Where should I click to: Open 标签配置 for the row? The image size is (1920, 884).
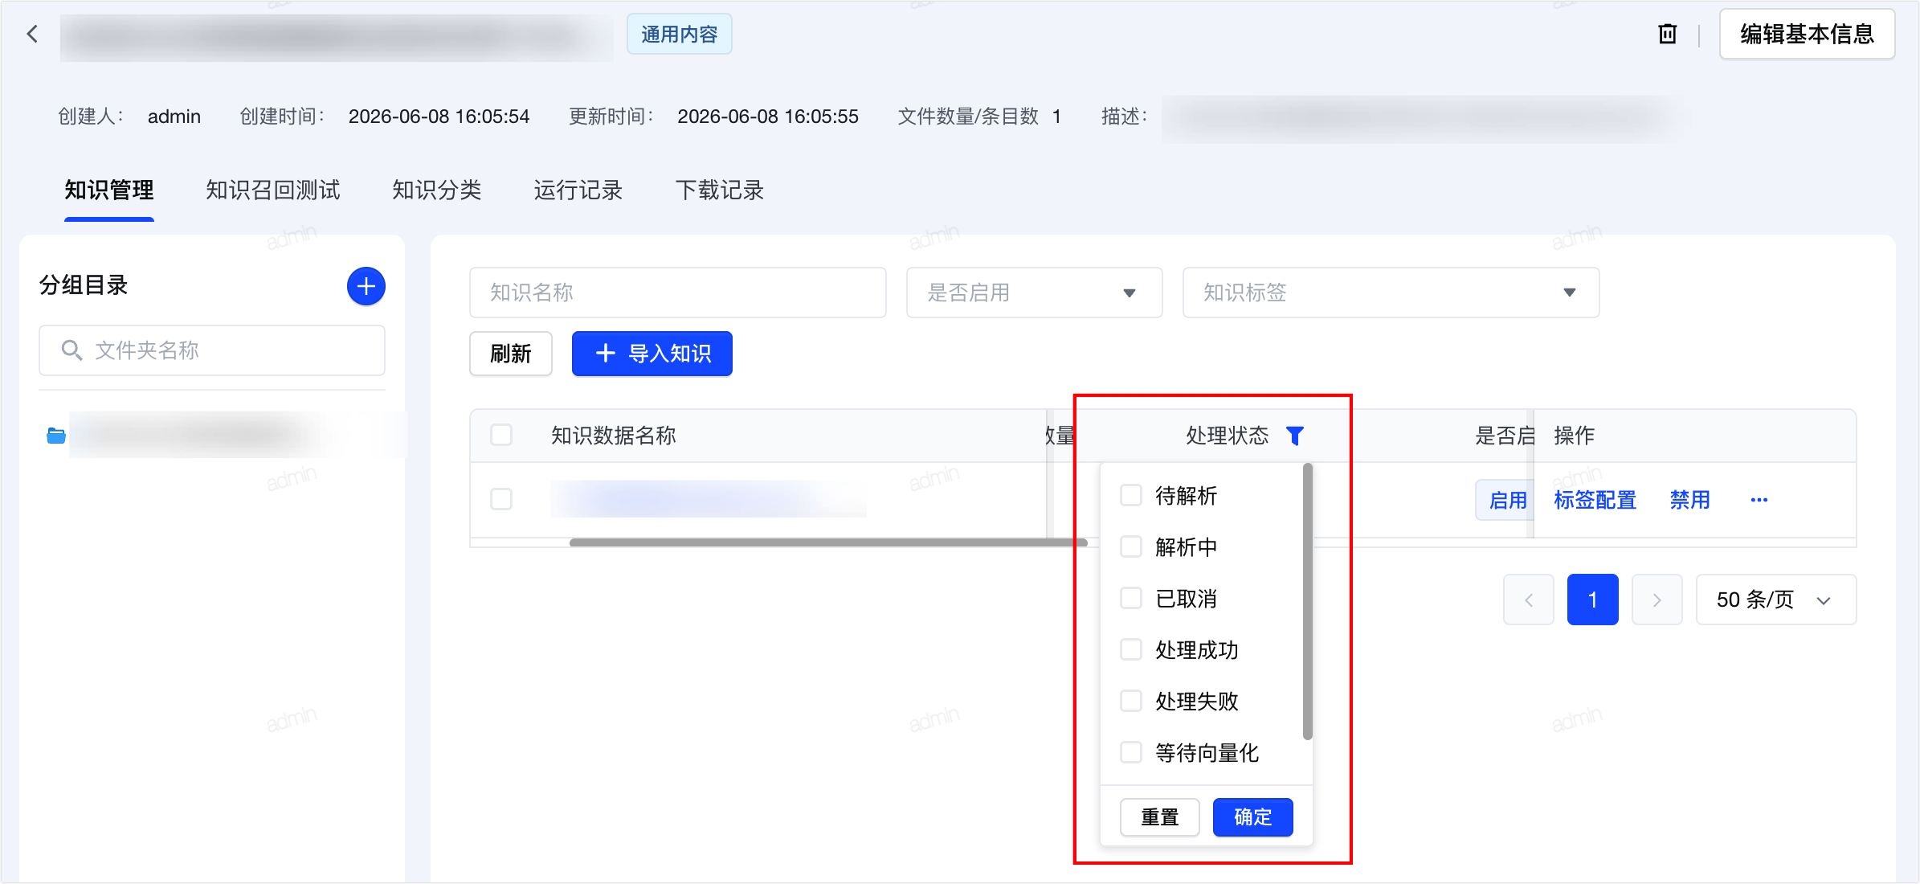pyautogui.click(x=1595, y=500)
